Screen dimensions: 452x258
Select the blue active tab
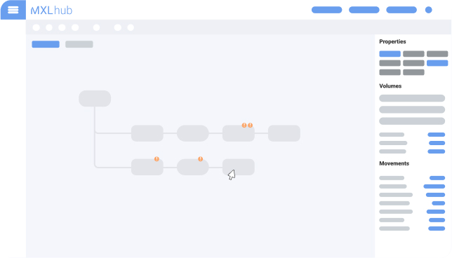click(x=46, y=44)
